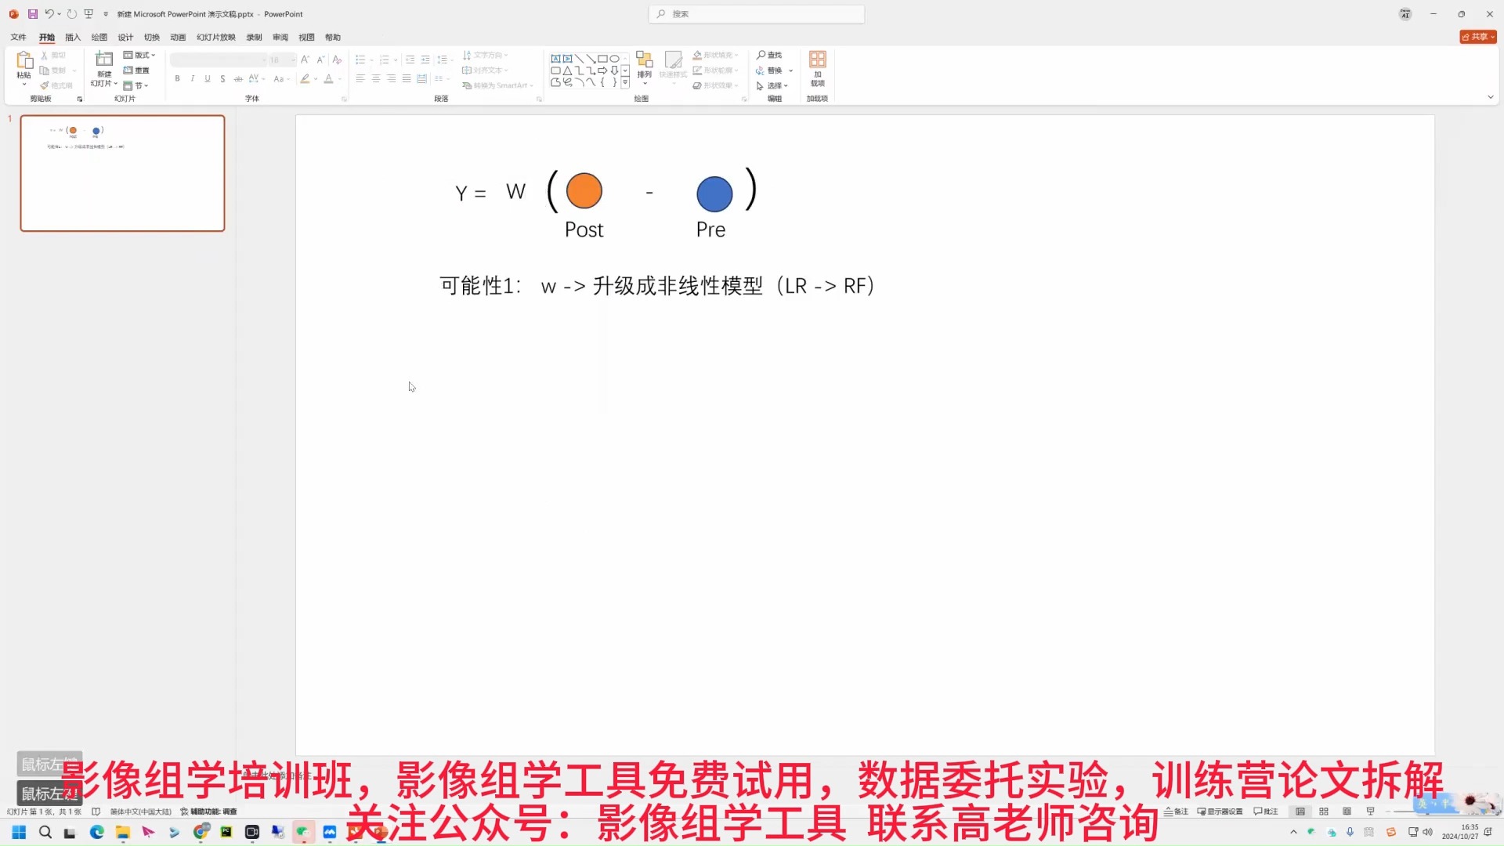Click slide thumbnail in panel
This screenshot has height=846, width=1504.
click(x=122, y=172)
